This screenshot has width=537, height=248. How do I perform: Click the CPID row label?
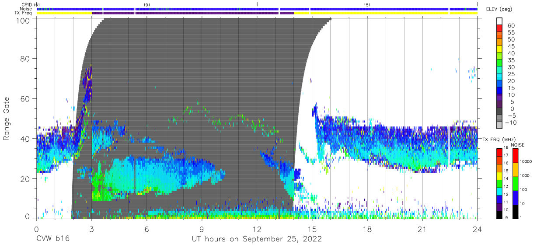coord(26,4)
